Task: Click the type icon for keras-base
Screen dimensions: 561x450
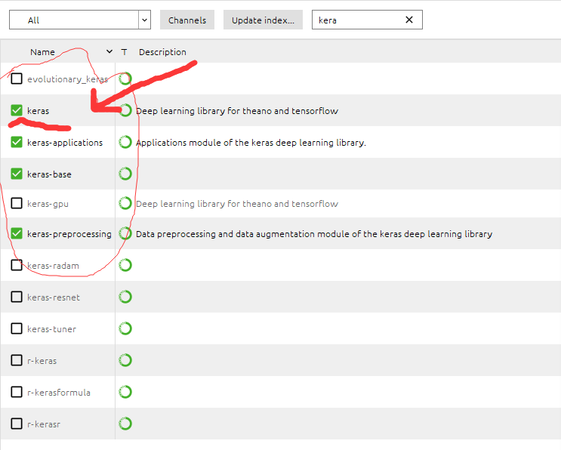Action: (125, 174)
